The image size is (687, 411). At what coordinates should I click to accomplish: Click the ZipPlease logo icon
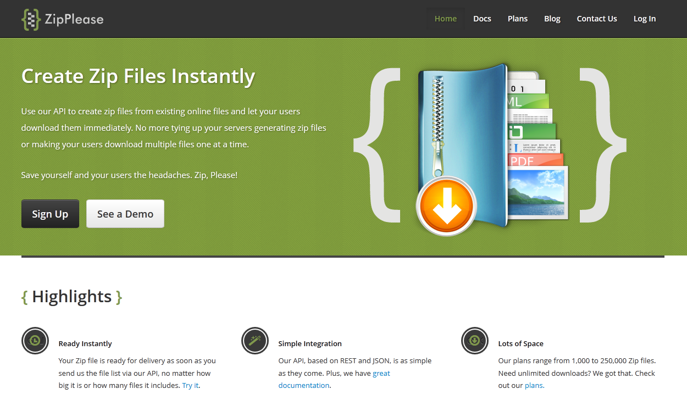pos(31,19)
